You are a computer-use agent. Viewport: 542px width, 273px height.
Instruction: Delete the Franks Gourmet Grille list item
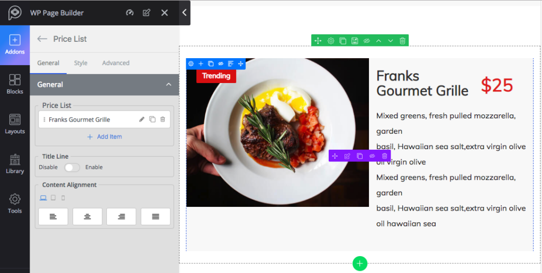click(162, 119)
